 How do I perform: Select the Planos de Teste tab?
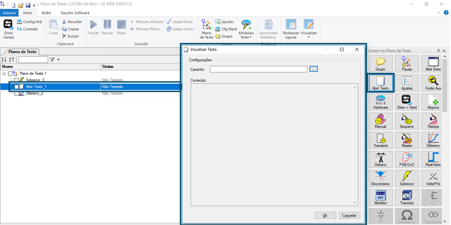click(22, 52)
